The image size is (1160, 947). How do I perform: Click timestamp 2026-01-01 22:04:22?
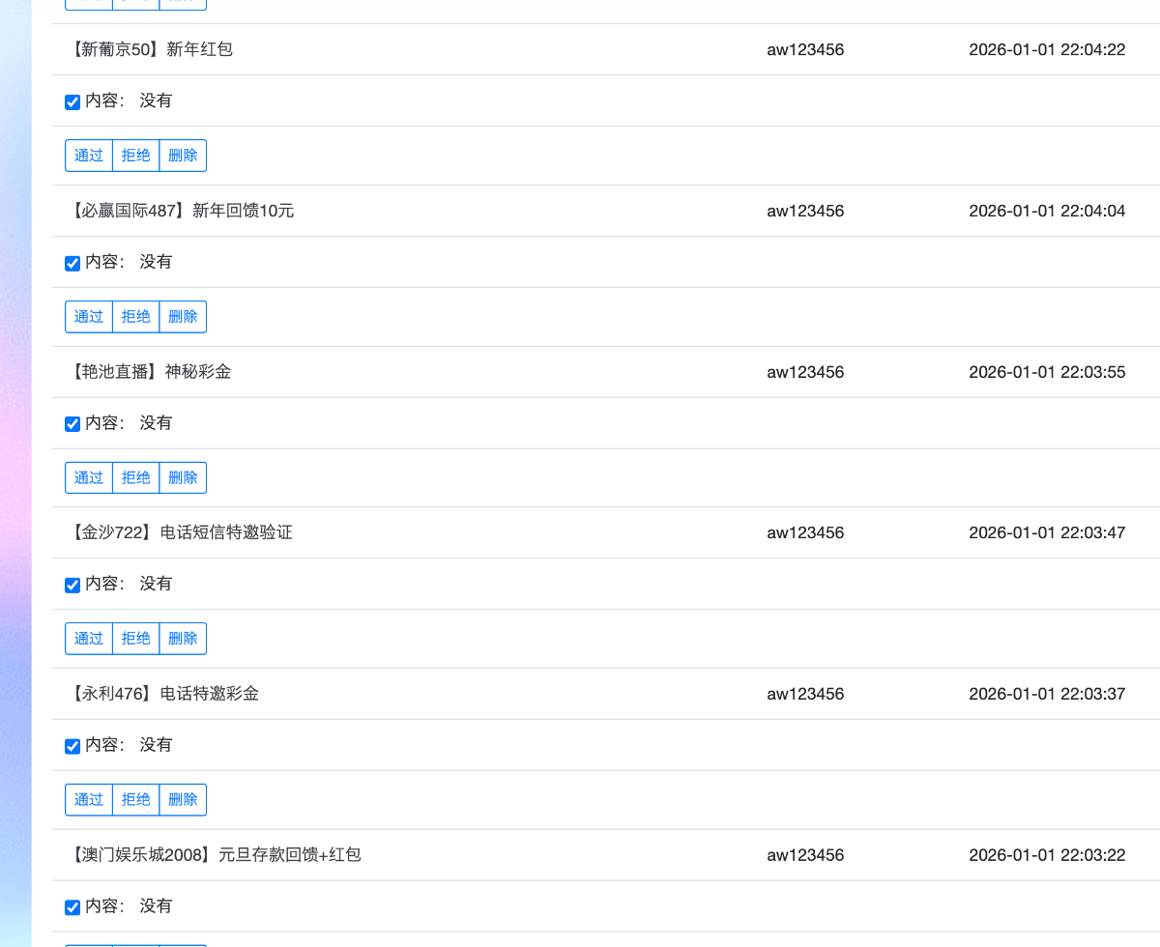click(1047, 49)
